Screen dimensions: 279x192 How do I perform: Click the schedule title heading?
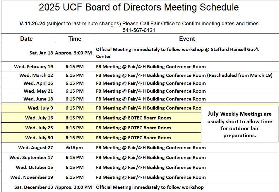[139, 8]
